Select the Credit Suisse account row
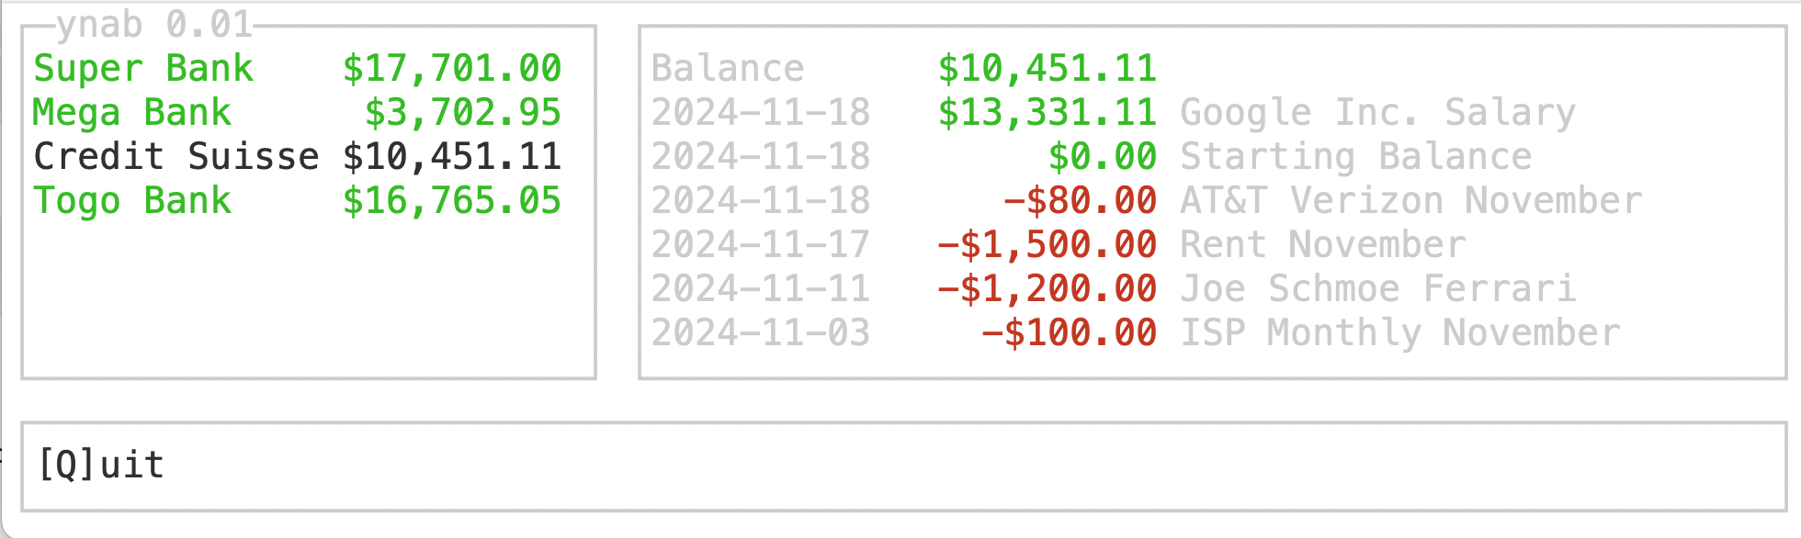Image resolution: width=1801 pixels, height=538 pixels. click(x=297, y=157)
